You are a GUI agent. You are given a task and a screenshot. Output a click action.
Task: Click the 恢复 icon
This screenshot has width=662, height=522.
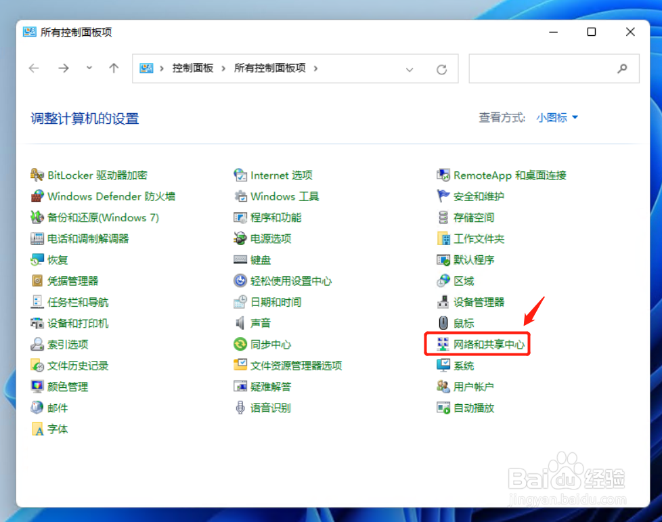click(37, 259)
